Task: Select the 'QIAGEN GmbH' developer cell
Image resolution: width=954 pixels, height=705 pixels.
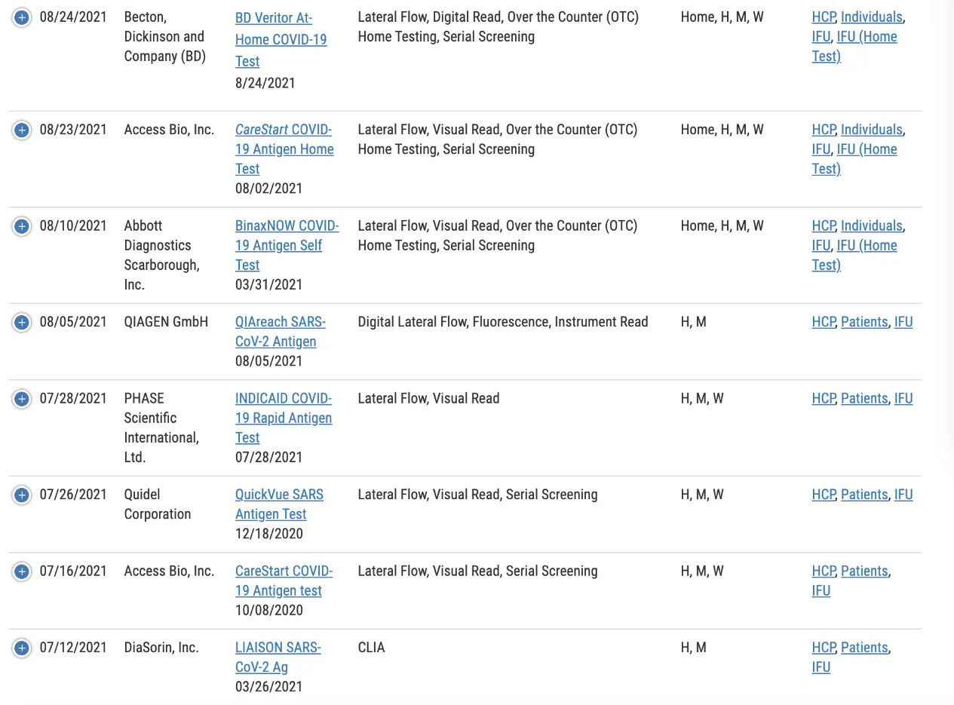Action: [166, 322]
